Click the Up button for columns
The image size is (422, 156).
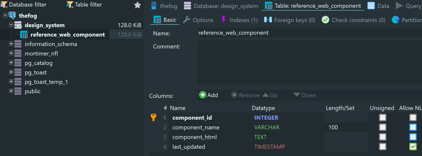pos(270,95)
